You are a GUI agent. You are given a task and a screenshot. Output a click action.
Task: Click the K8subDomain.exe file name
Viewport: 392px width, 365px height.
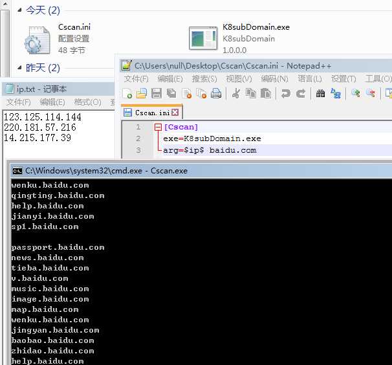click(256, 27)
